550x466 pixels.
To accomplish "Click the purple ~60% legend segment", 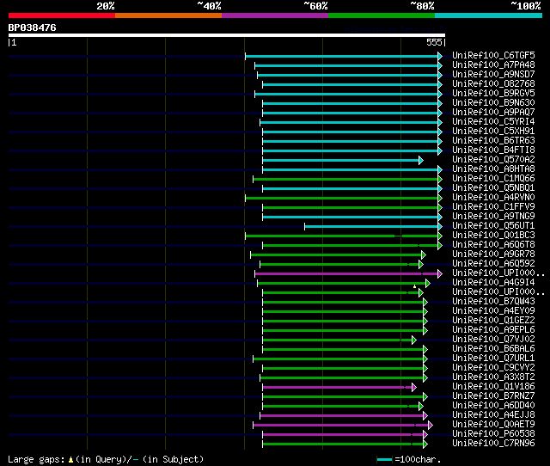I will tap(275, 15).
